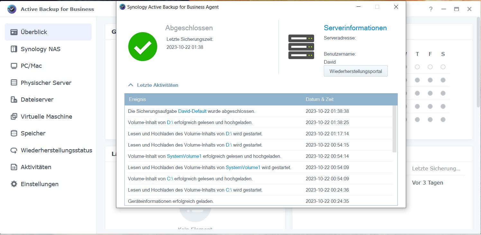481x235 pixels.
Task: Click the last backup time 2023-10-22 01:38
Action: coord(185,47)
